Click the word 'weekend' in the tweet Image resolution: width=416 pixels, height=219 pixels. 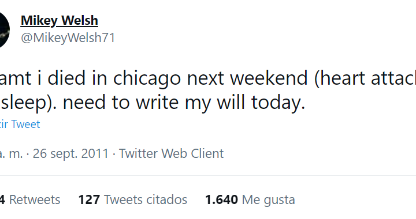tap(269, 78)
